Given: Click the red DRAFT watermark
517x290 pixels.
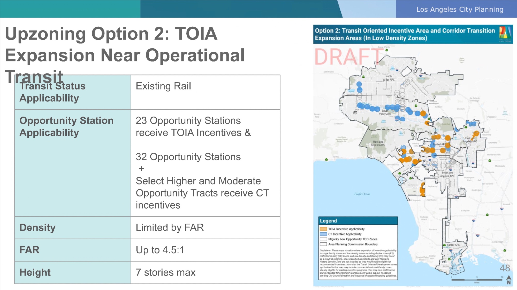Looking at the screenshot, I should [347, 57].
